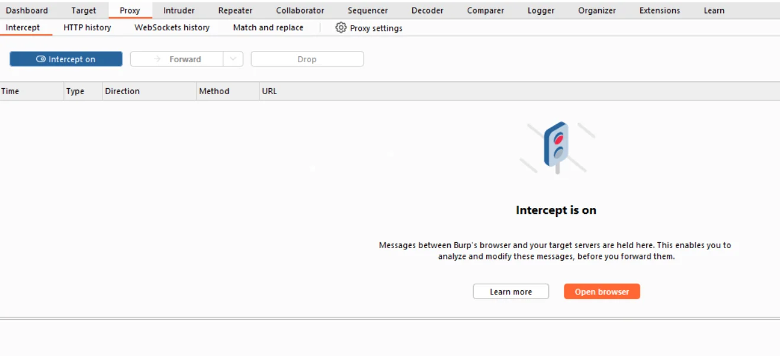Select the Comparer tab
This screenshot has height=356, width=780.
click(486, 10)
